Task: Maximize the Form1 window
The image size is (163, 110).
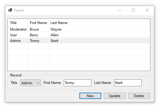Action: [133, 10]
